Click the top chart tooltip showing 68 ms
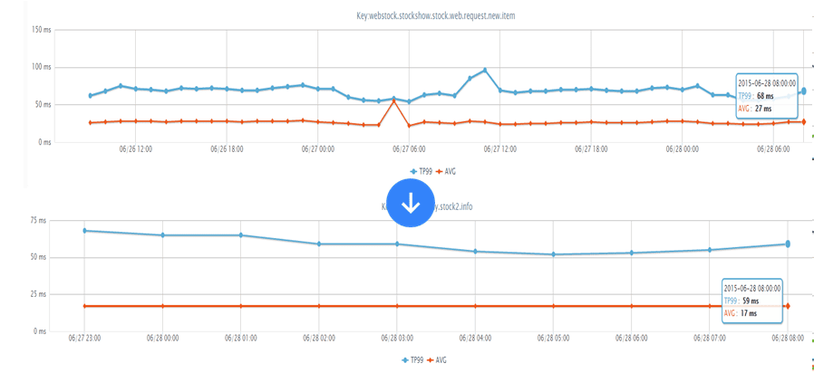 click(x=765, y=94)
